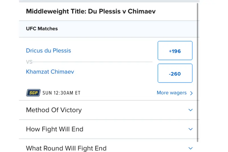Click the SGP same game parlay badge
Screen dimensions: 228x152
point(33,93)
